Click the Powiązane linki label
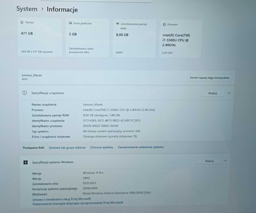This screenshot has height=213, width=256. coord(34,148)
